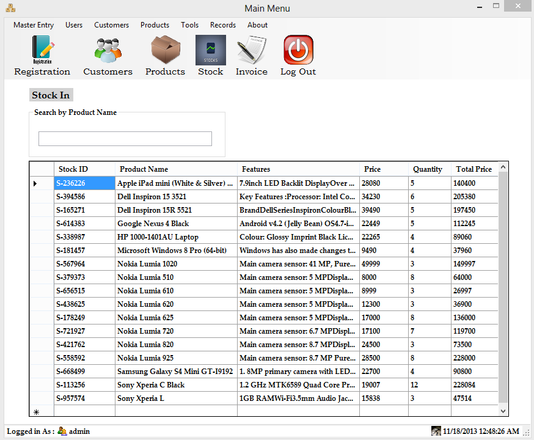Open the Products menu
The height and width of the screenshot is (440, 534).
click(155, 25)
